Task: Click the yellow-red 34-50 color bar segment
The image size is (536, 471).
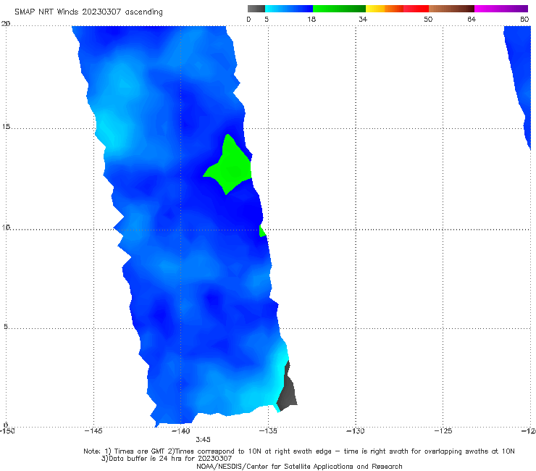Action: click(397, 9)
